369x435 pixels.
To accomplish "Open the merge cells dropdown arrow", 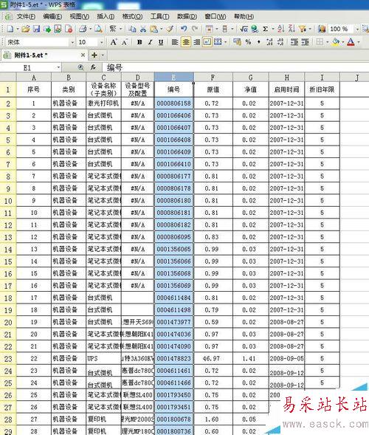I will click(x=225, y=42).
